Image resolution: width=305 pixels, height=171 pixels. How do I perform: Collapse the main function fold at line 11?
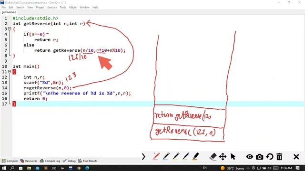(x=10, y=72)
